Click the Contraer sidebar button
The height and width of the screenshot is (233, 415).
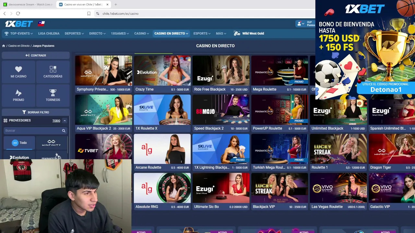point(36,55)
